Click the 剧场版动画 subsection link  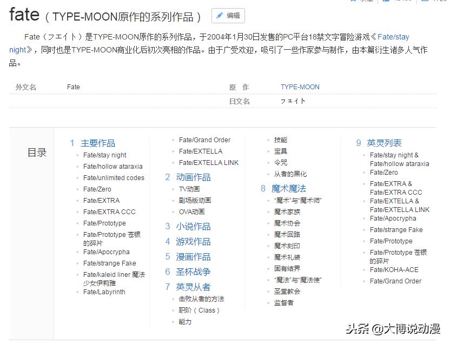tap(195, 200)
